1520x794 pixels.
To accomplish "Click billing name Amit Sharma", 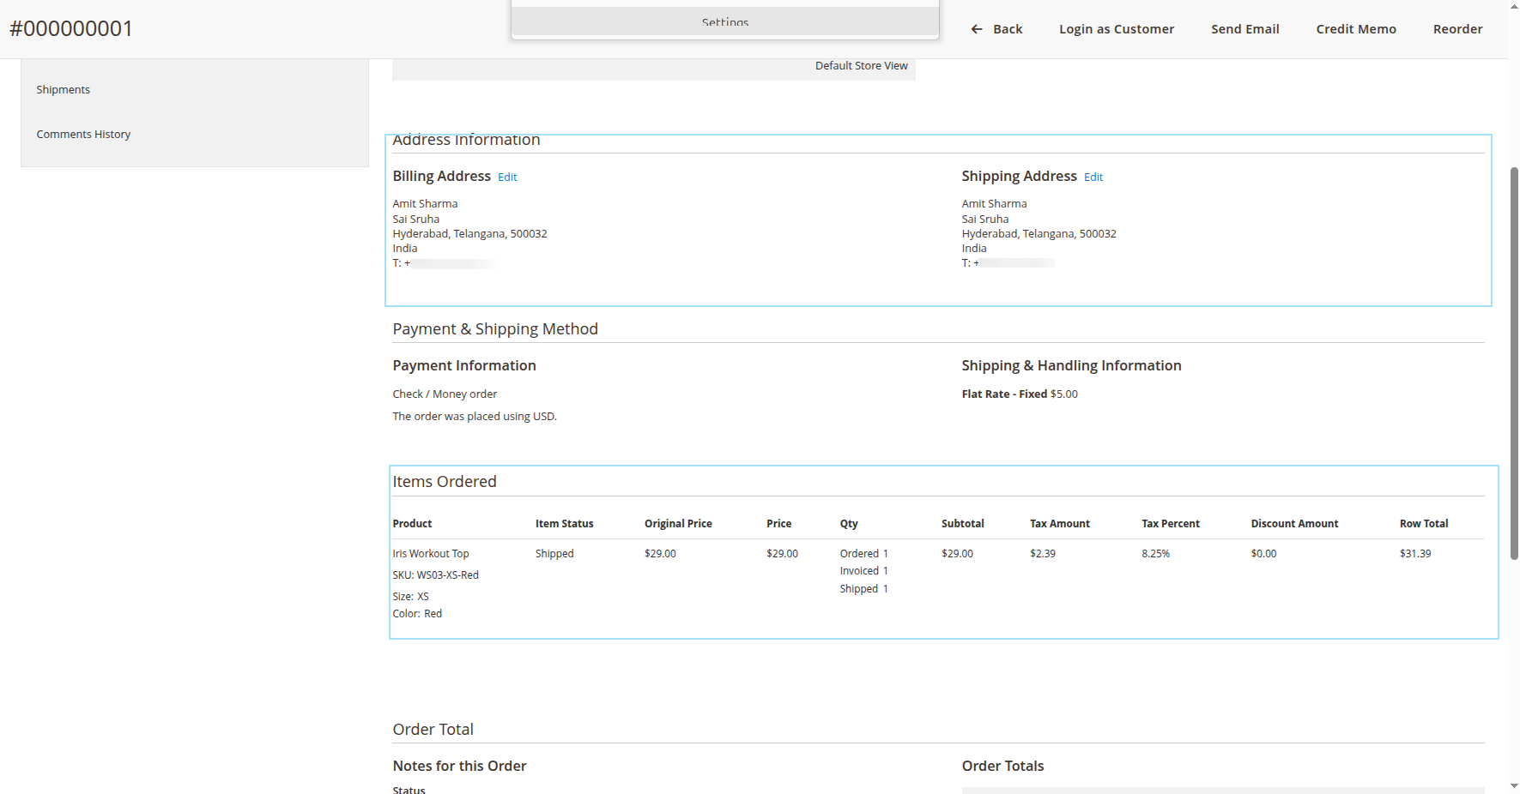I will [425, 203].
